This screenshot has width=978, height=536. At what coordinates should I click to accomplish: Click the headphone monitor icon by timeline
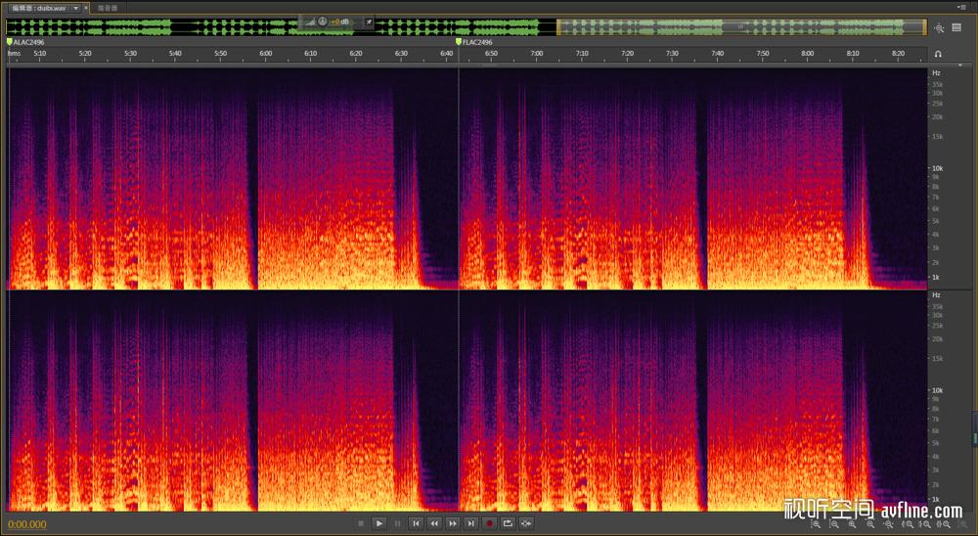pyautogui.click(x=938, y=55)
